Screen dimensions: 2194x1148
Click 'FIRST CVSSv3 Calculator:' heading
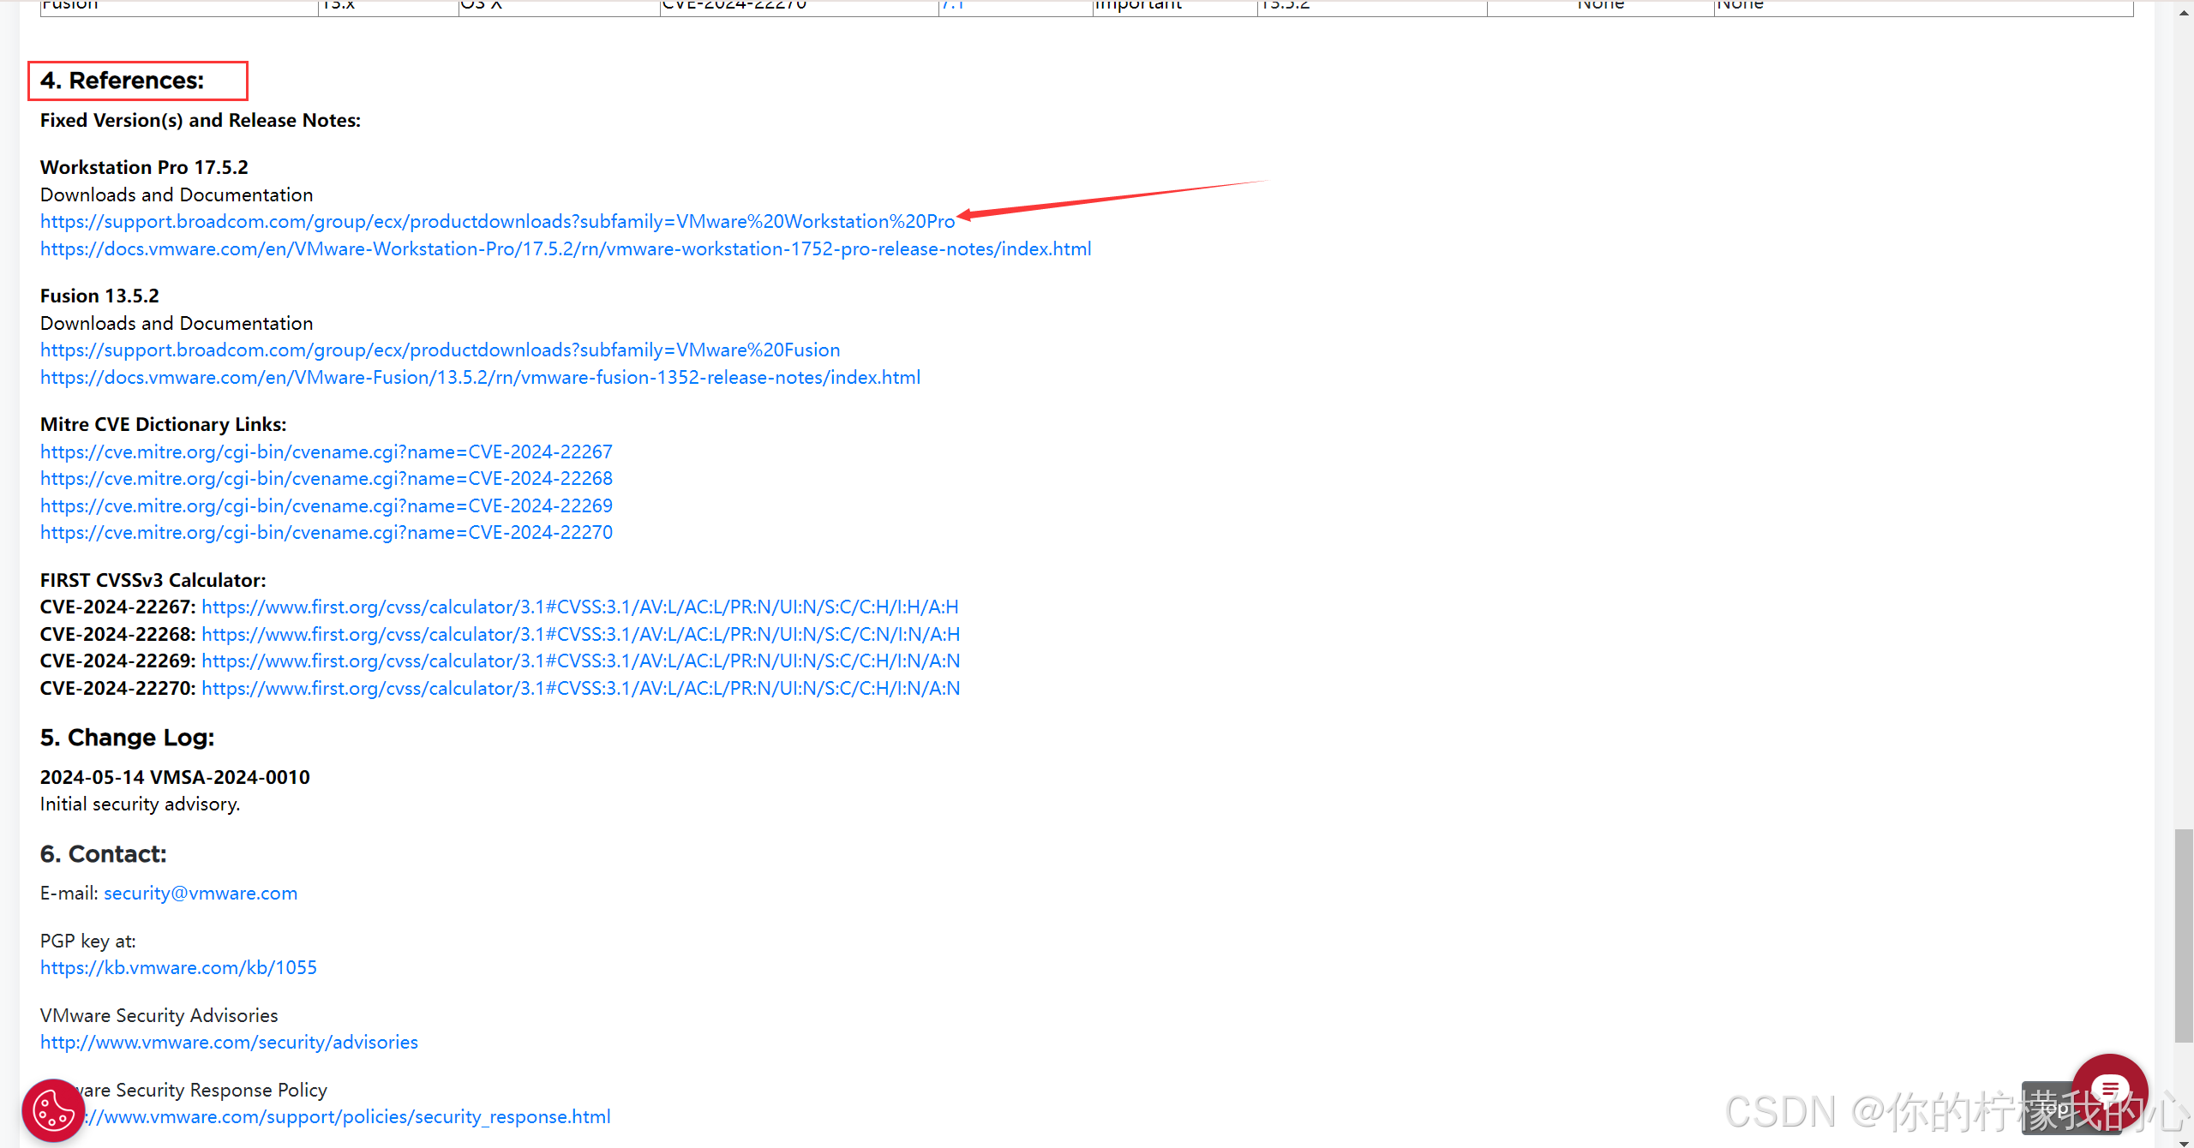153,580
